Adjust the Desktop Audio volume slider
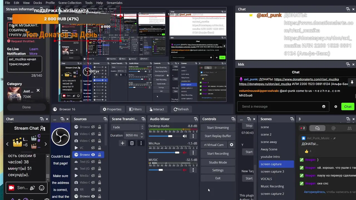Viewport: 356px width, 200px height. click(170, 136)
